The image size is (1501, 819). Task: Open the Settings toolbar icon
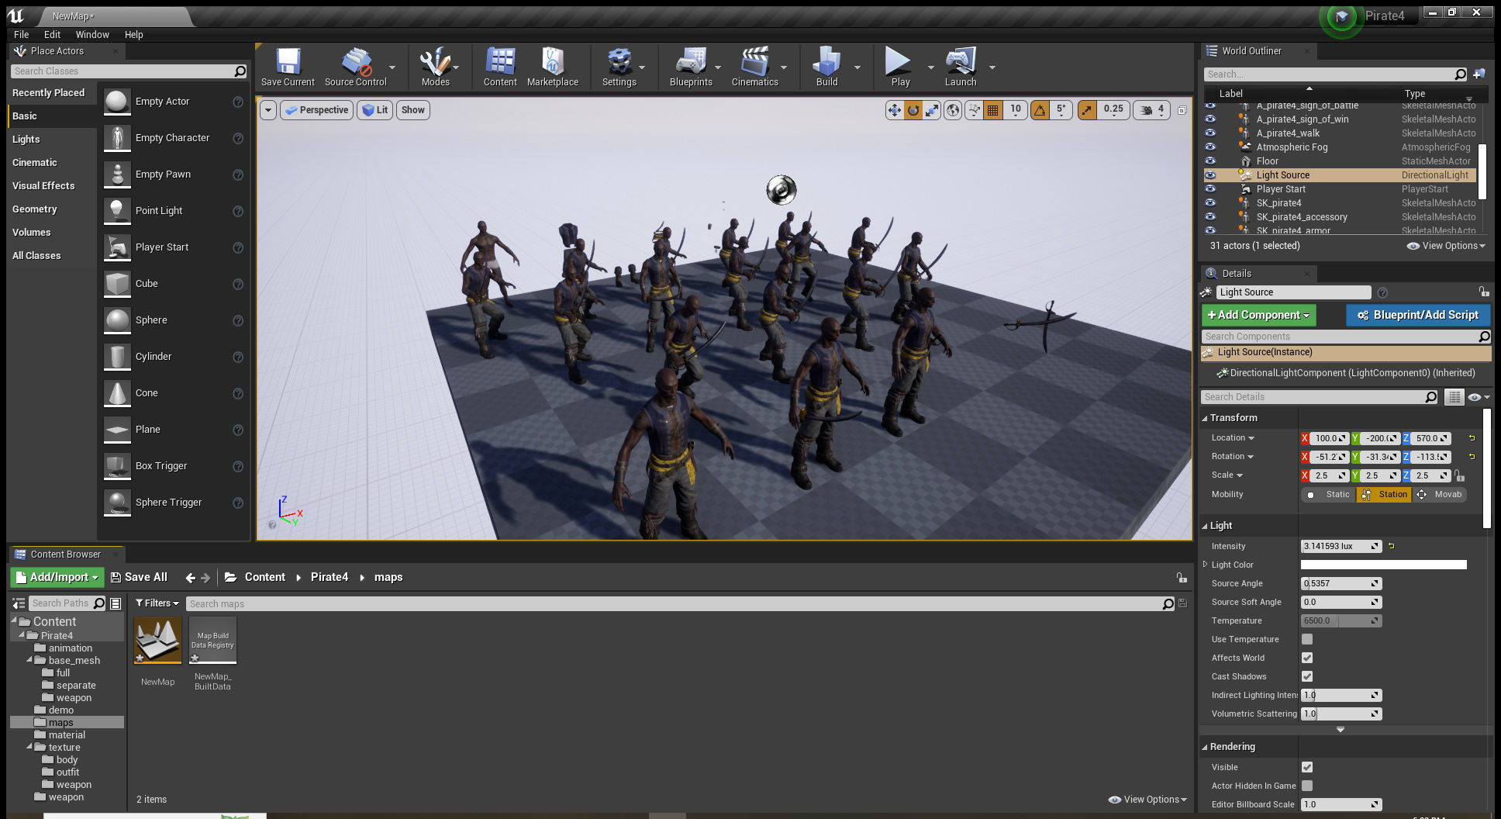(x=619, y=67)
